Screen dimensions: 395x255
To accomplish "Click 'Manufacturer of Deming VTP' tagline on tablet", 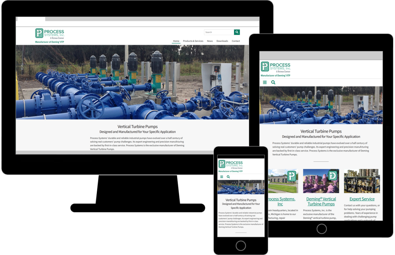I will pyautogui.click(x=275, y=75).
